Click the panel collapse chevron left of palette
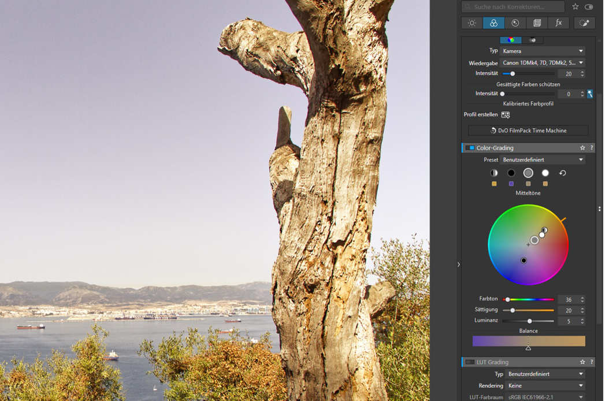 coord(458,265)
